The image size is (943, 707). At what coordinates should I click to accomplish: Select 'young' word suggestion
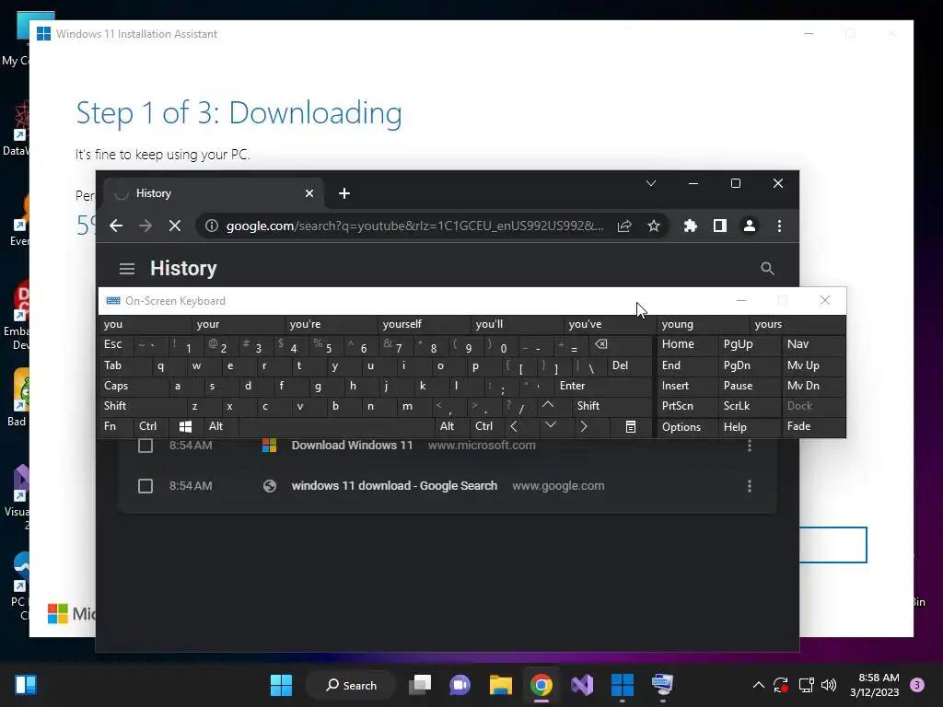point(703,324)
